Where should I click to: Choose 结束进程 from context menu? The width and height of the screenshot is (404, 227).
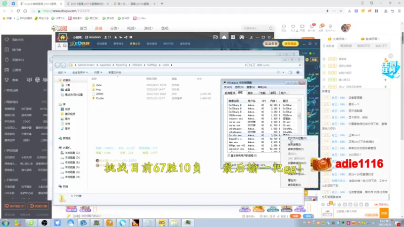(x=294, y=145)
